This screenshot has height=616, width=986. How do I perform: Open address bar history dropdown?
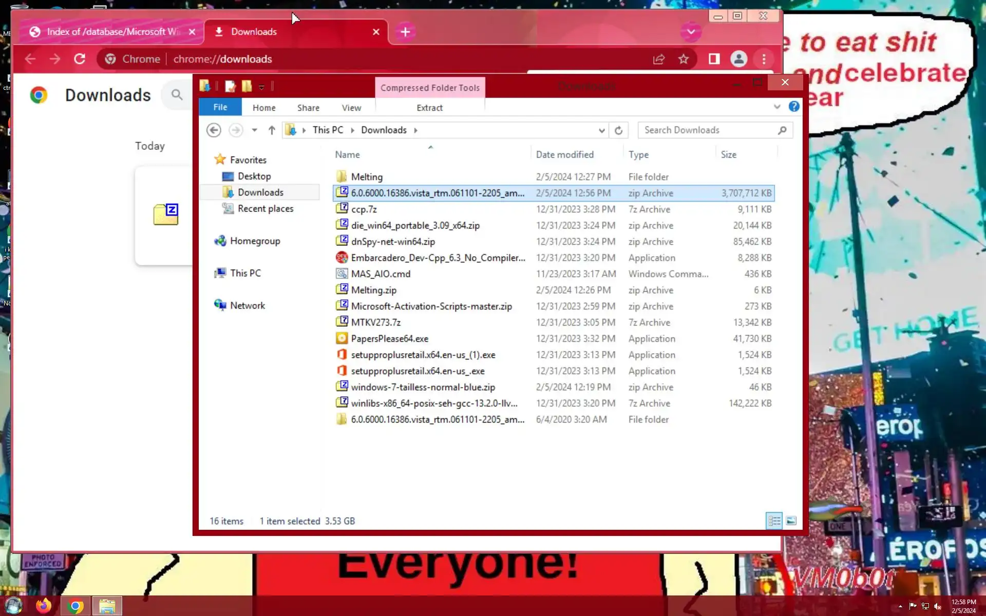point(601,130)
